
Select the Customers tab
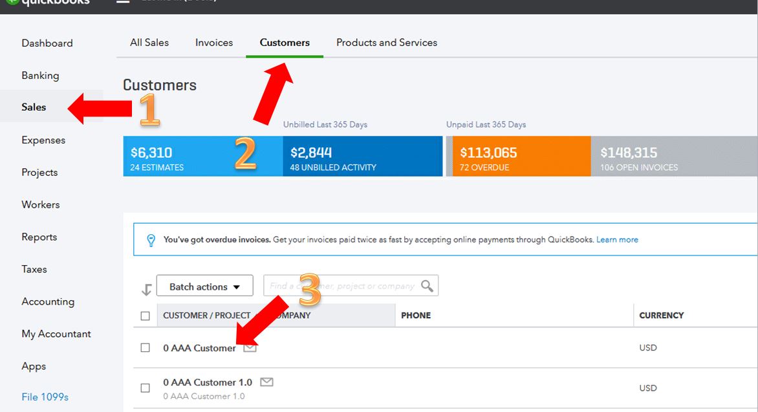click(x=285, y=43)
